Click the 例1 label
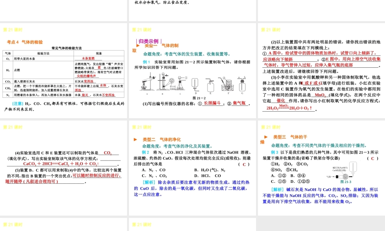Image resolution: width=385 pixels, height=231 pixels. (x=146, y=62)
